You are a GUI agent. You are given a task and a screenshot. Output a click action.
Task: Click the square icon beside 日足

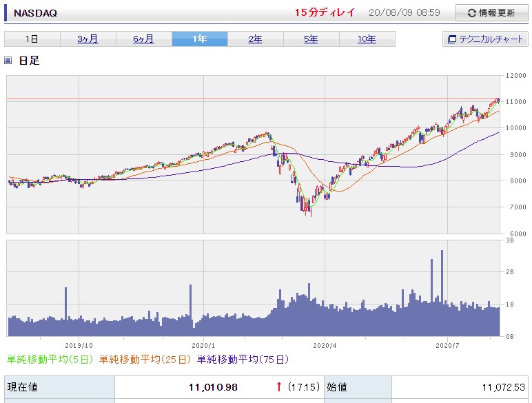point(8,61)
